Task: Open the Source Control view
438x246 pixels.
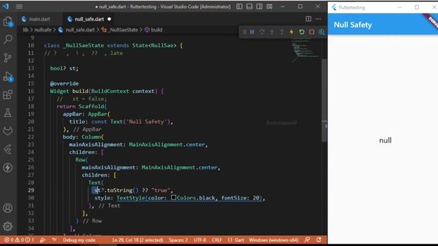Action: pyautogui.click(x=8, y=57)
